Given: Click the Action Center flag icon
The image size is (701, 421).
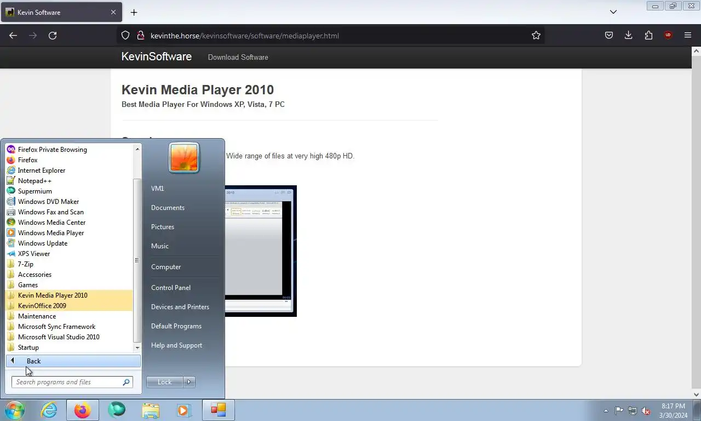Looking at the screenshot, I should coord(619,411).
